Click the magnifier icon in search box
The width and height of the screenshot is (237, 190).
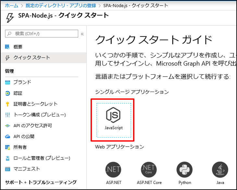tap(9, 33)
